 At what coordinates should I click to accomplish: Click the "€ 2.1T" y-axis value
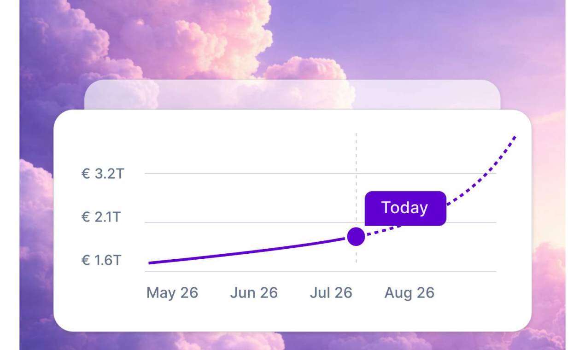tap(101, 217)
